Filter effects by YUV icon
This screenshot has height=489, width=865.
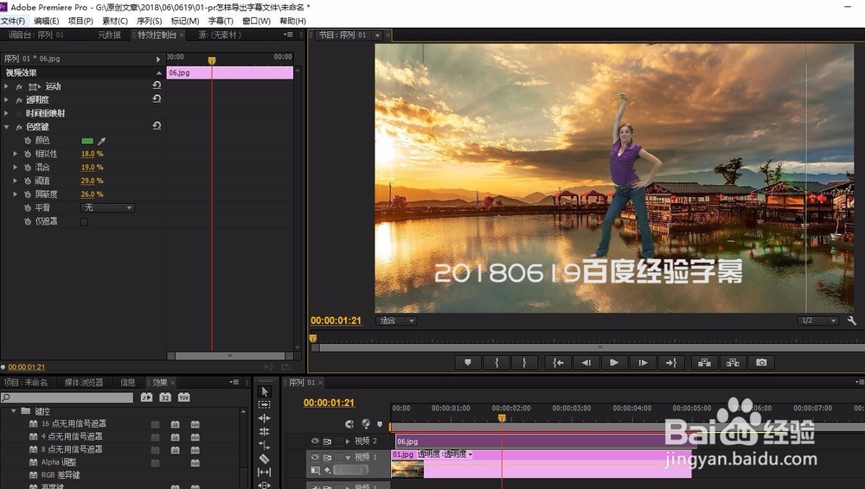183,397
